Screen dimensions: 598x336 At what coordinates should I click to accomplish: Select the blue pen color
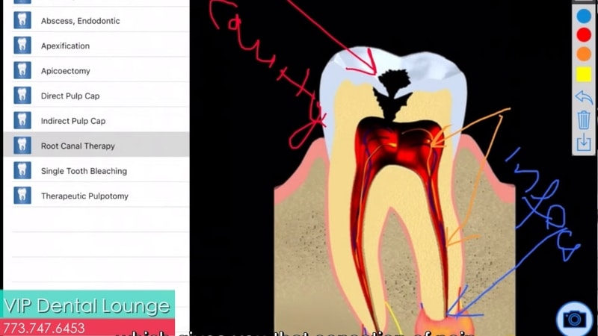[584, 16]
